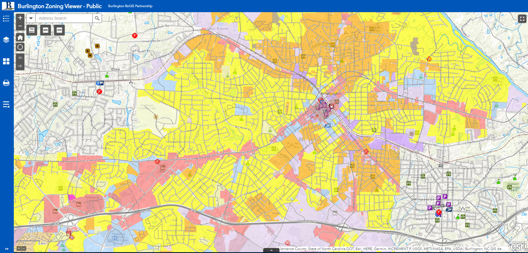Open the Legend panel from the sidebar
Image resolution: width=528 pixels, height=253 pixels.
pos(6,18)
